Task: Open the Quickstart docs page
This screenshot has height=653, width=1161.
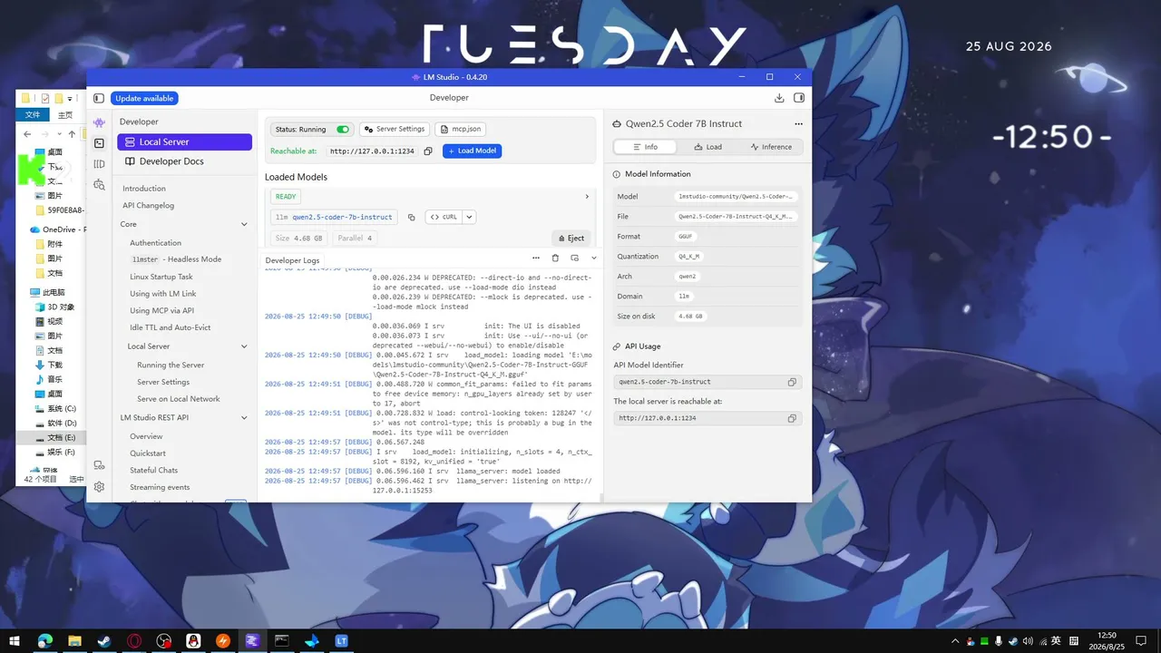Action: click(x=148, y=453)
